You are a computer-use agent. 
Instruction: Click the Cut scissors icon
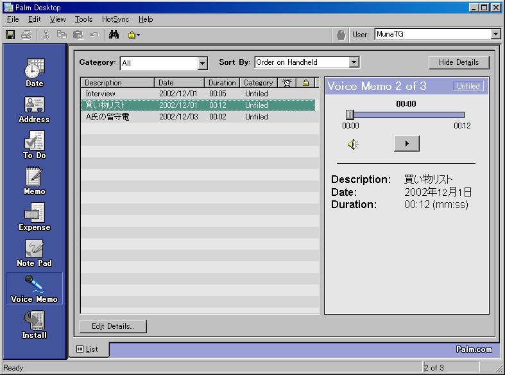[46, 35]
